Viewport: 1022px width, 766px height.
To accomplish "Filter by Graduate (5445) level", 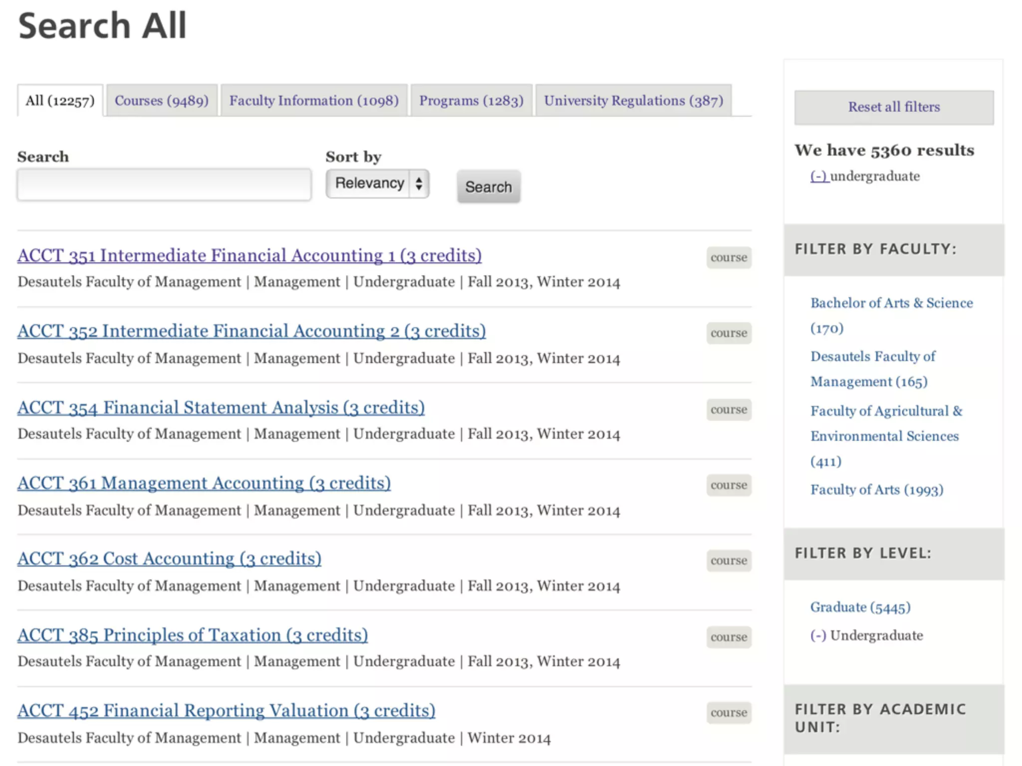I will [860, 607].
